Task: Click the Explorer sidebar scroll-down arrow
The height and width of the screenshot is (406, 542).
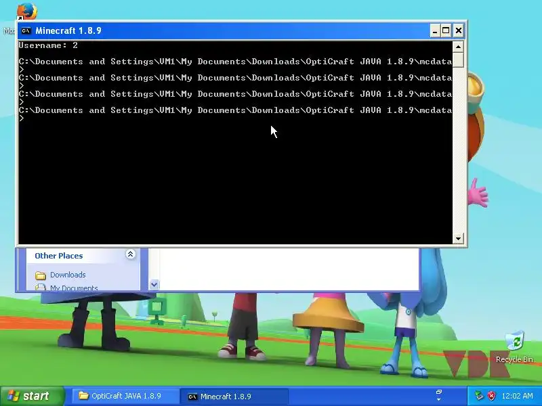Action: click(x=154, y=284)
